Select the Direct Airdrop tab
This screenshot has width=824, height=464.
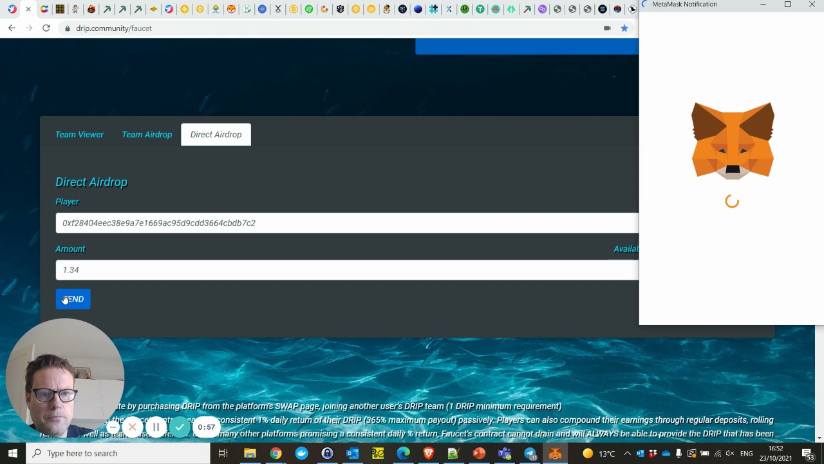[216, 135]
